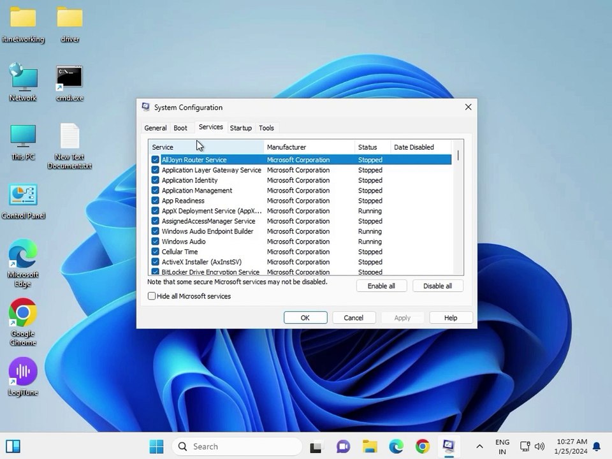Uncheck AssignedAccessManager Service checkbox
Image resolution: width=612 pixels, height=459 pixels.
click(x=156, y=221)
